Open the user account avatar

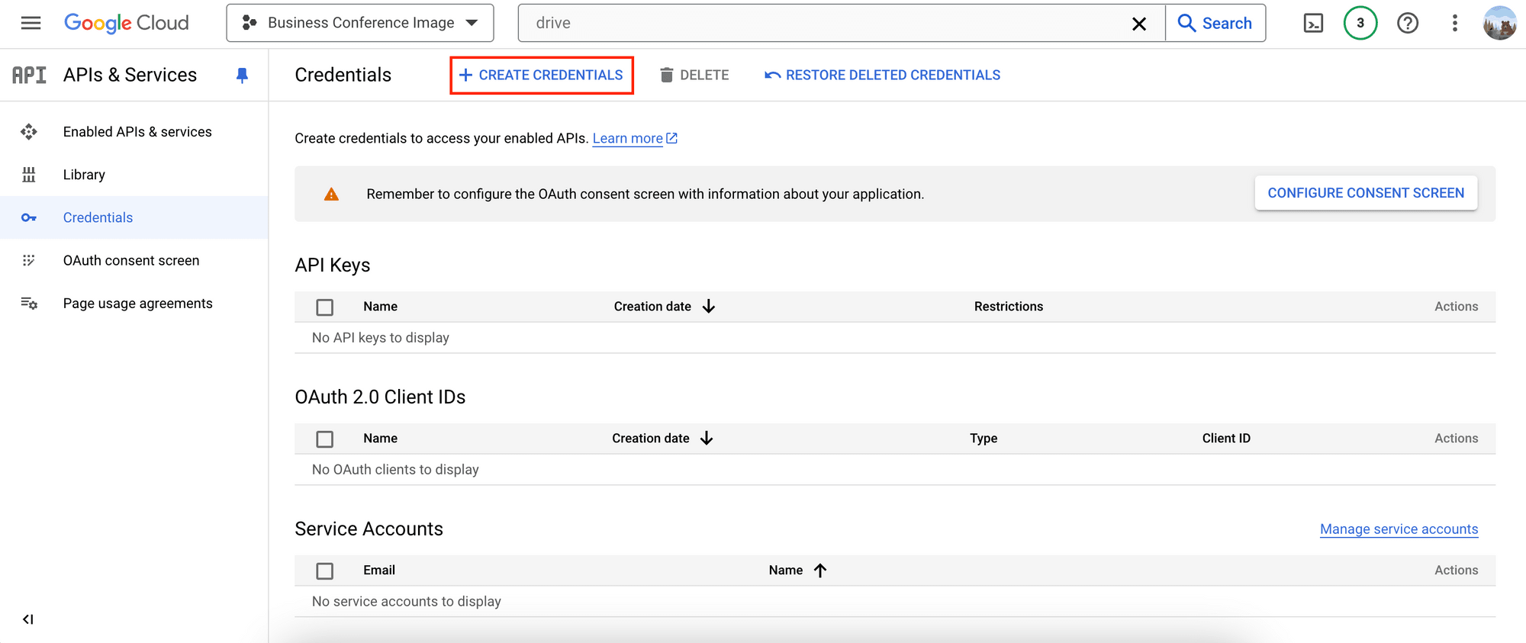coord(1500,23)
